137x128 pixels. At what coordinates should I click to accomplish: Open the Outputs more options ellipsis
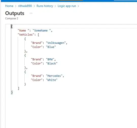coord(31,13)
